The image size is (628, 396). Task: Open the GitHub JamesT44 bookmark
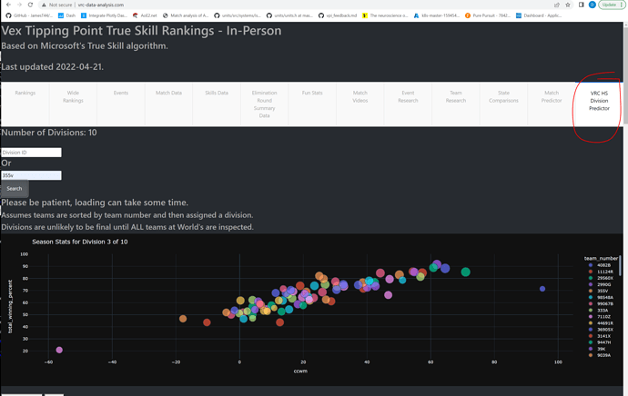pyautogui.click(x=29, y=15)
